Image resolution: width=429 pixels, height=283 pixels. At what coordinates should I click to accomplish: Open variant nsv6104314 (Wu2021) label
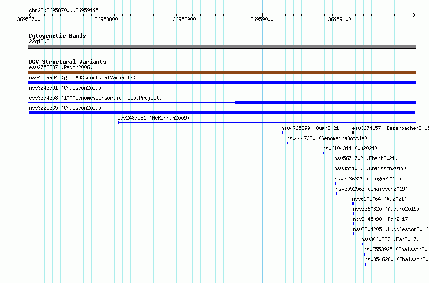[x=350, y=148]
